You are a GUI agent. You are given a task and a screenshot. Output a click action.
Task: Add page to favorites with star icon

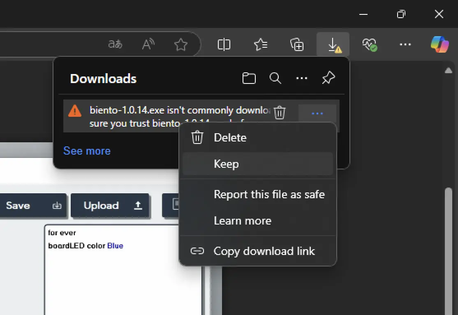point(181,44)
